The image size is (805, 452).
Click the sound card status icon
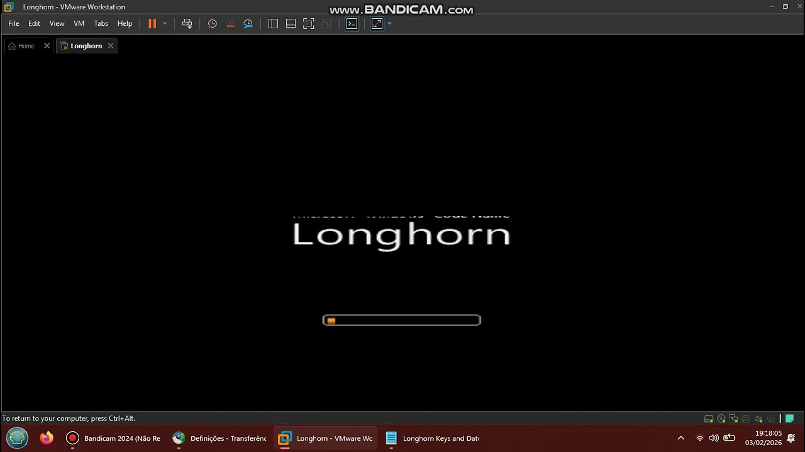pyautogui.click(x=758, y=419)
